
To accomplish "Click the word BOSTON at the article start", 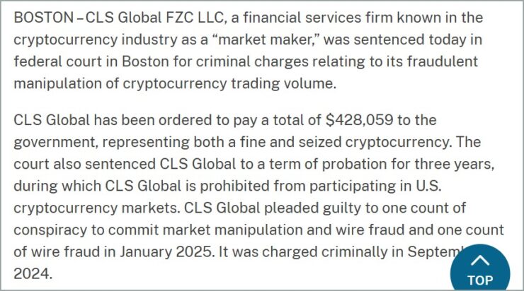I will pos(43,18).
